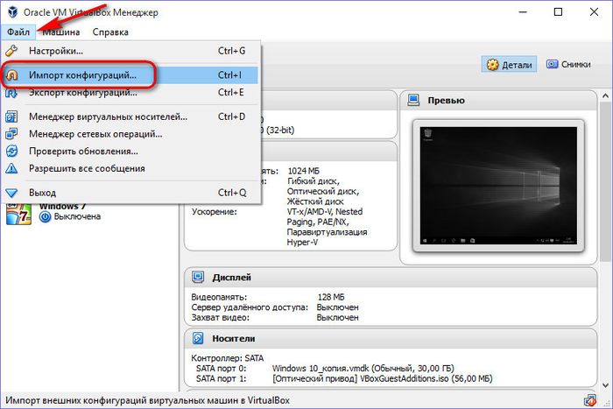Switch to the Снимки view
613x409 pixels.
tap(567, 64)
